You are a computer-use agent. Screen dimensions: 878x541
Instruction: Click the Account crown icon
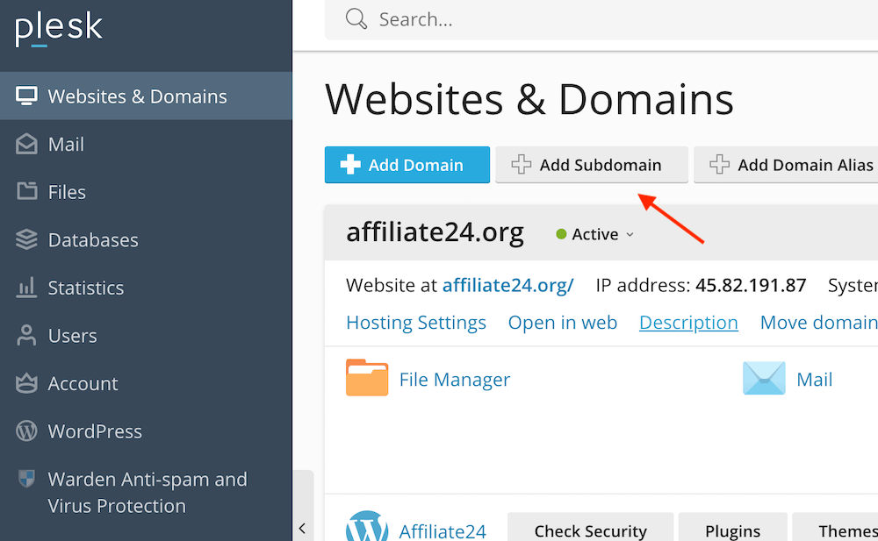pos(27,383)
